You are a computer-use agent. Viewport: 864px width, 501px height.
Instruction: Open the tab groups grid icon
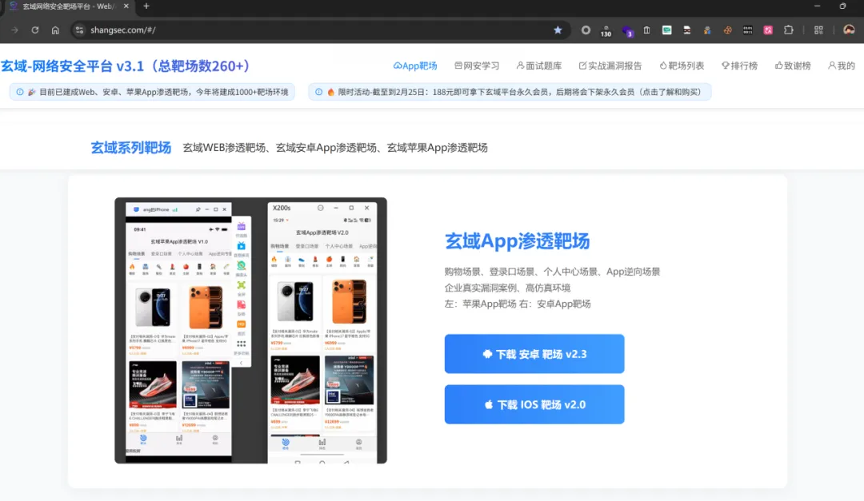tap(819, 30)
